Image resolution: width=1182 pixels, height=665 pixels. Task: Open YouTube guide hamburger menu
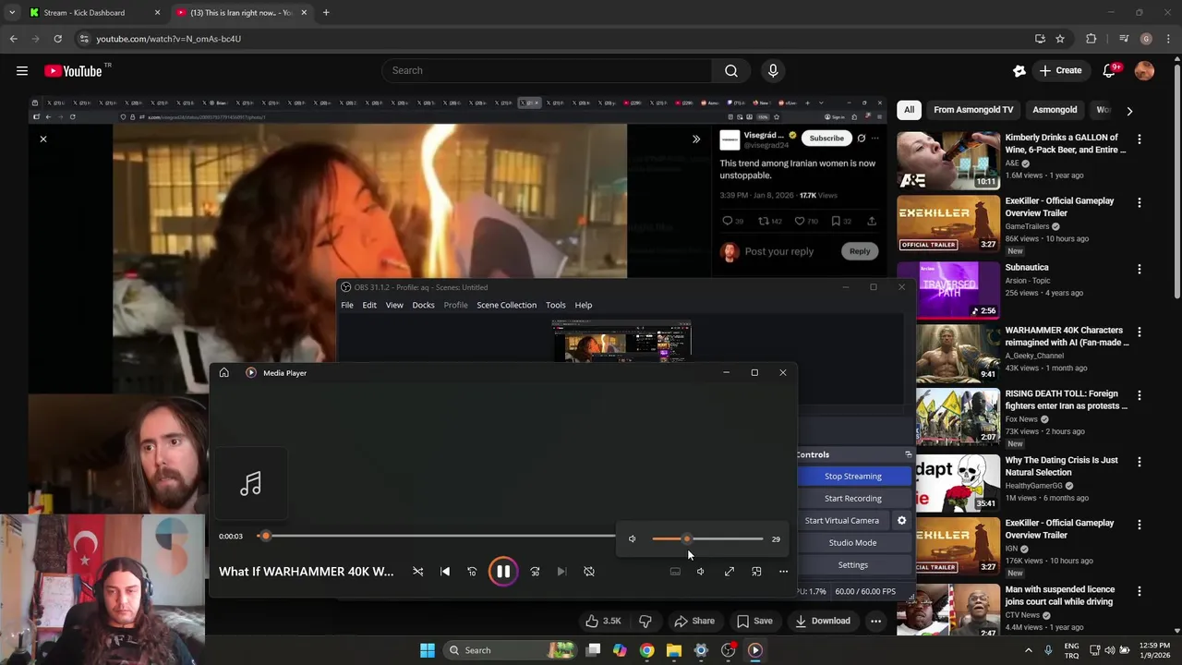point(22,71)
